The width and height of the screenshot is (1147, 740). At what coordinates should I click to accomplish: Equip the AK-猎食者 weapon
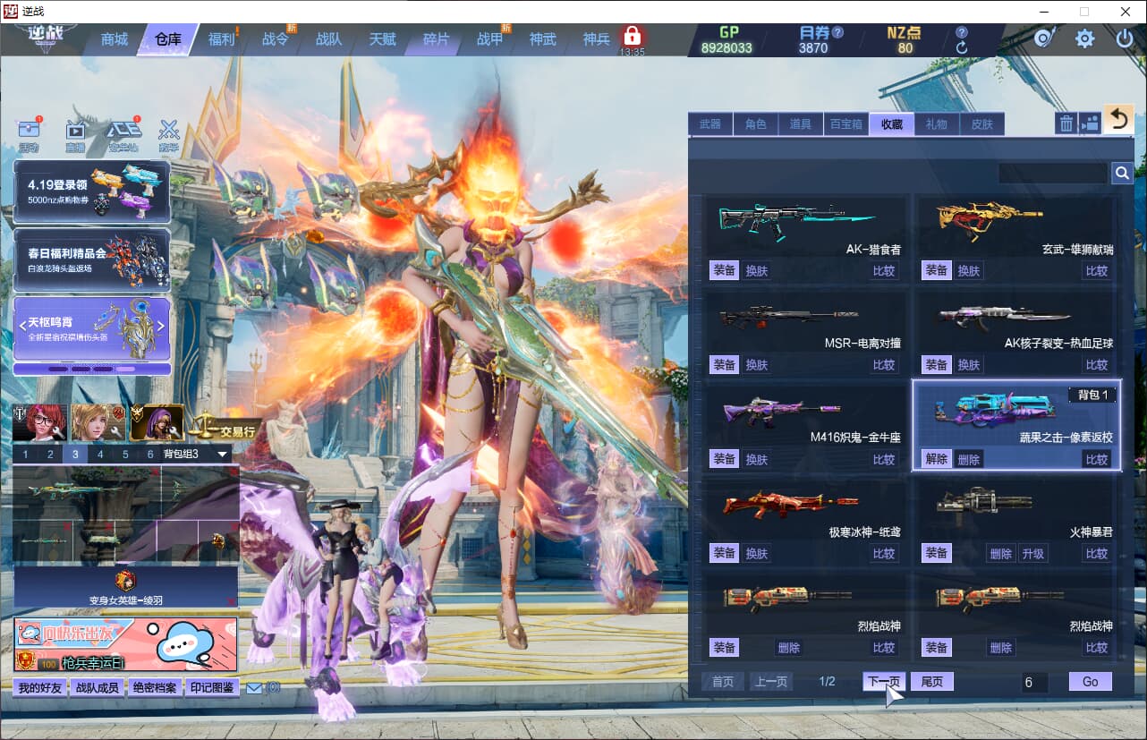click(724, 270)
